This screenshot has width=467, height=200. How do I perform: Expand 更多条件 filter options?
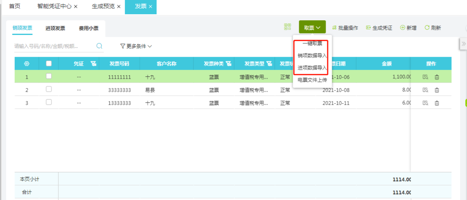pos(136,46)
